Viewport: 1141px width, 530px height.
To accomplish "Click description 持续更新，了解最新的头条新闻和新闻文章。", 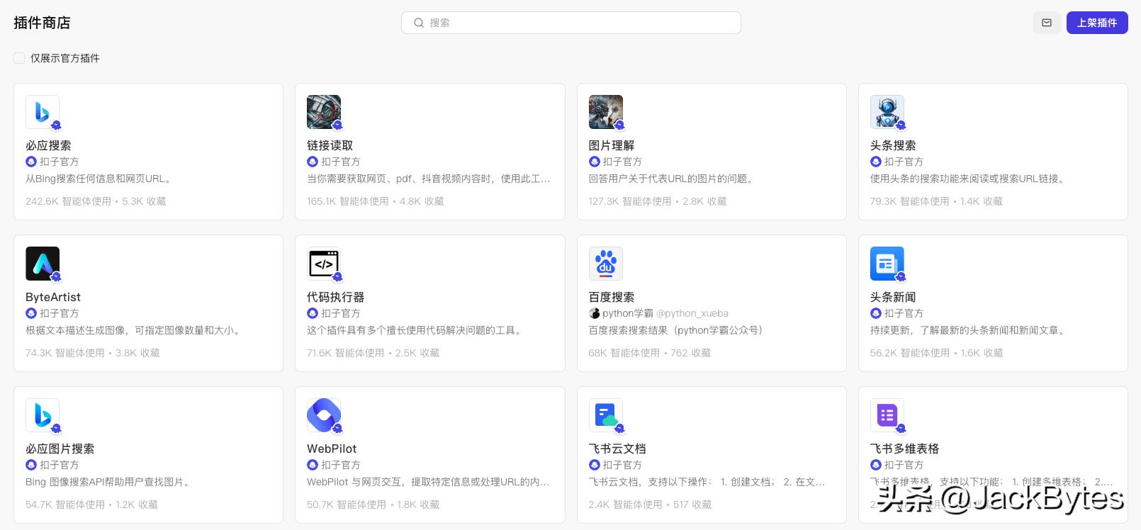I will tap(969, 330).
